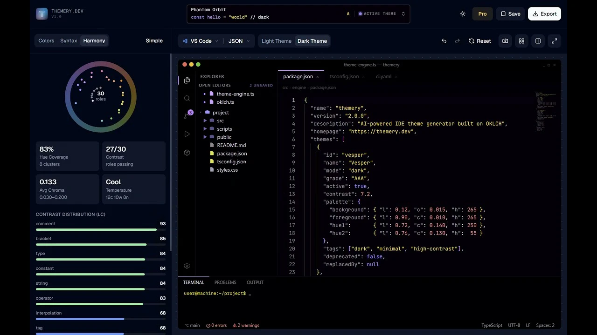The image size is (597, 335).
Task: Open settings gear in activity bar
Action: click(x=187, y=266)
